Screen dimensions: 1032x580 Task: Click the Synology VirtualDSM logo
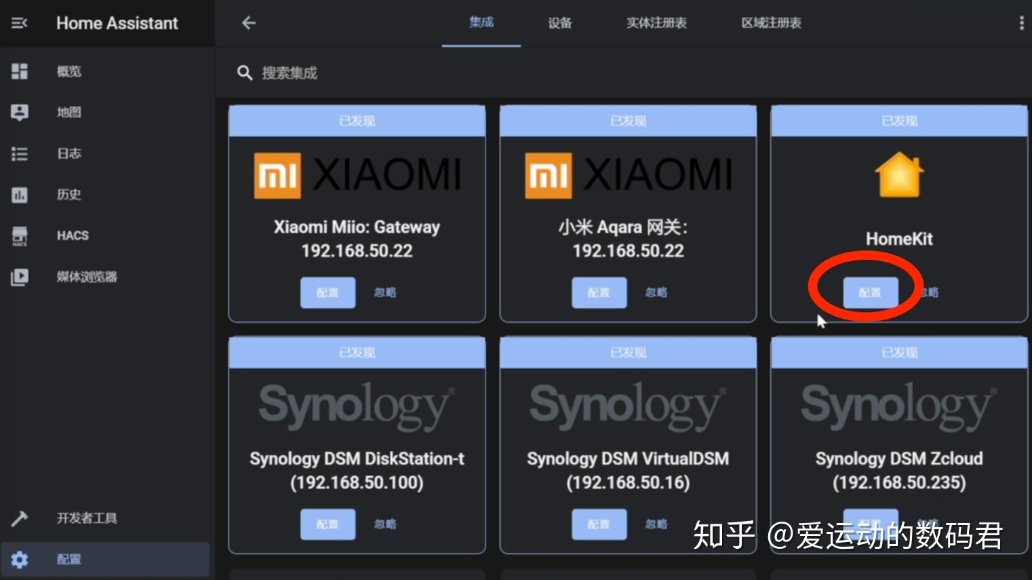(628, 406)
